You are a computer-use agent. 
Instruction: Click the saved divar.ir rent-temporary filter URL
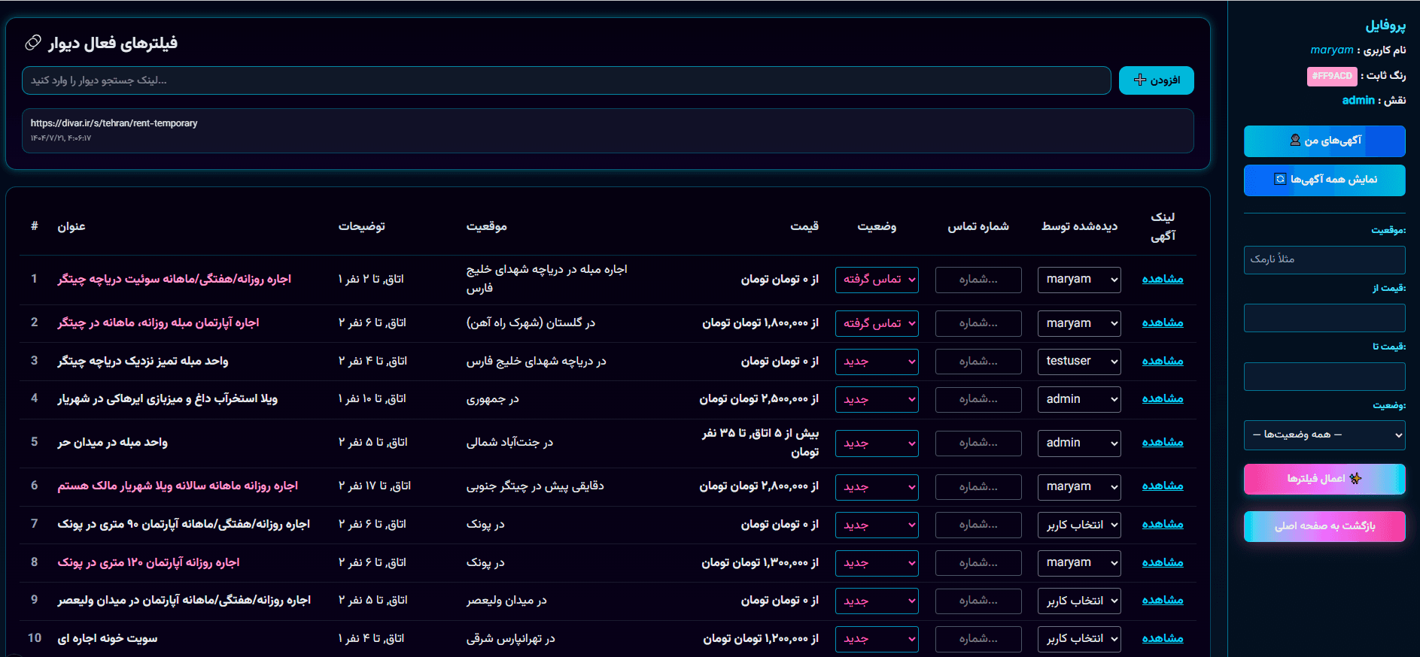pos(114,123)
